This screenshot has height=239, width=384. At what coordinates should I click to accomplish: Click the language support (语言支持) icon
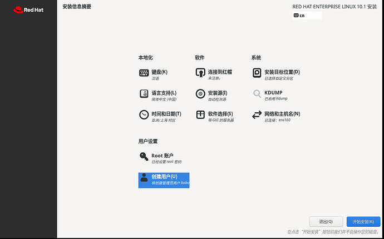[144, 94]
